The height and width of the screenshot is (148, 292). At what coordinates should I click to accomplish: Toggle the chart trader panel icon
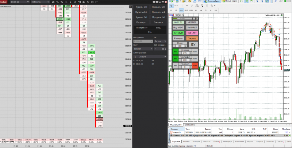click(x=79, y=2)
